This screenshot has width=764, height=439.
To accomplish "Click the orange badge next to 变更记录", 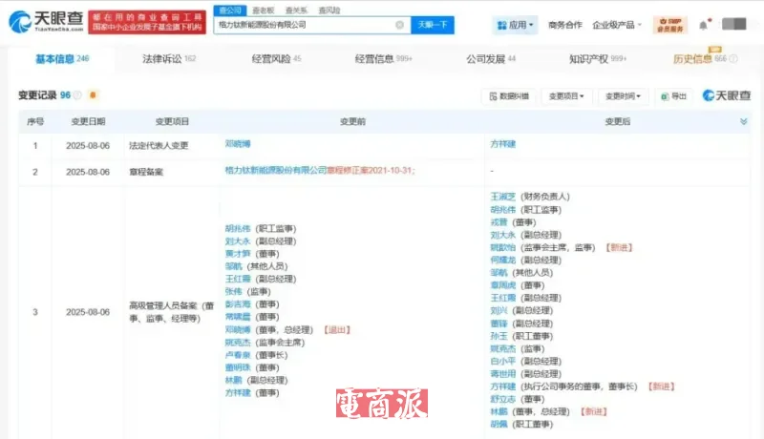I will (93, 94).
